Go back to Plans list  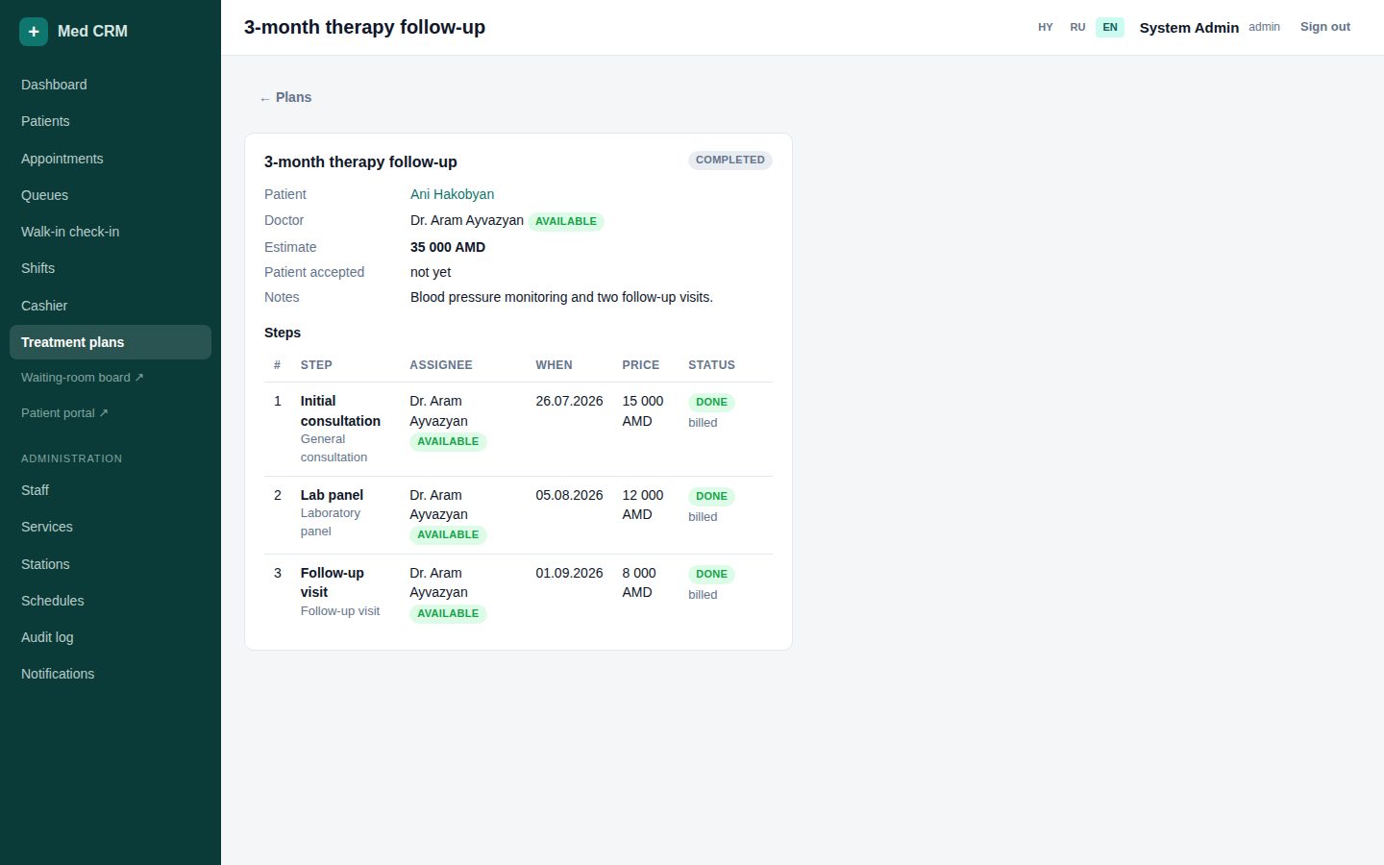pyautogui.click(x=285, y=97)
